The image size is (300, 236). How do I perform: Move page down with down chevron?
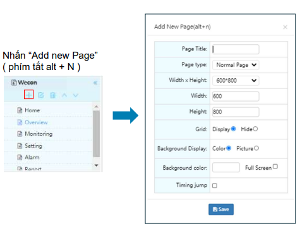click(76, 95)
